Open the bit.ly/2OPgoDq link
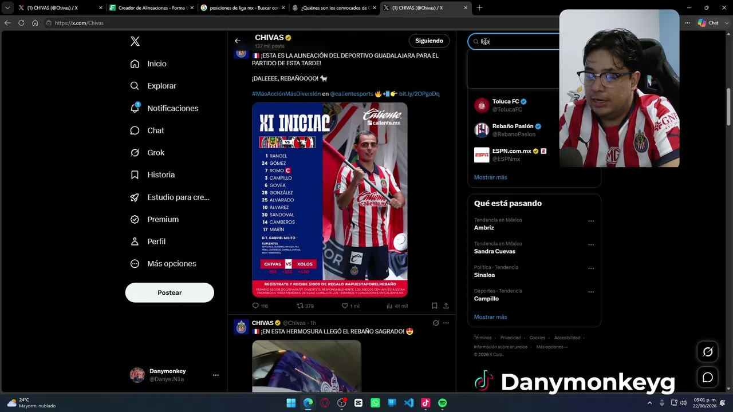733x412 pixels. [x=419, y=94]
